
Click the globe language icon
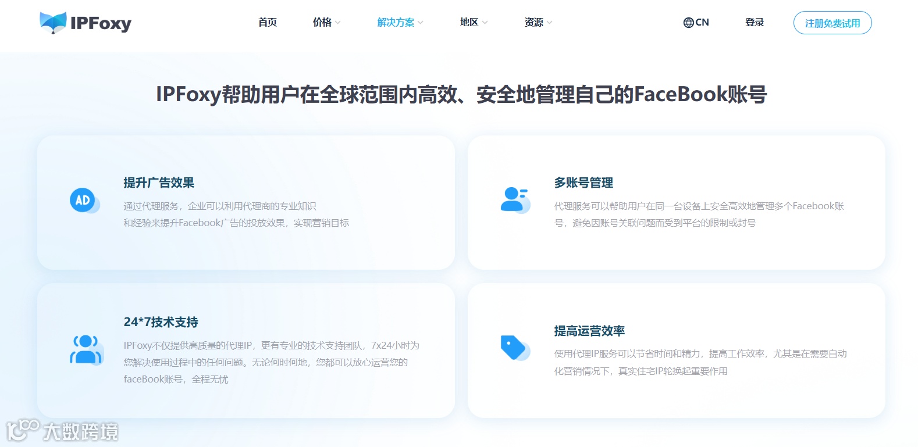688,23
